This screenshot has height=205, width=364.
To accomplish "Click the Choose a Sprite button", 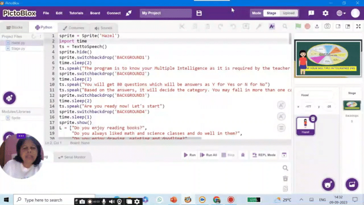I will (328, 185).
